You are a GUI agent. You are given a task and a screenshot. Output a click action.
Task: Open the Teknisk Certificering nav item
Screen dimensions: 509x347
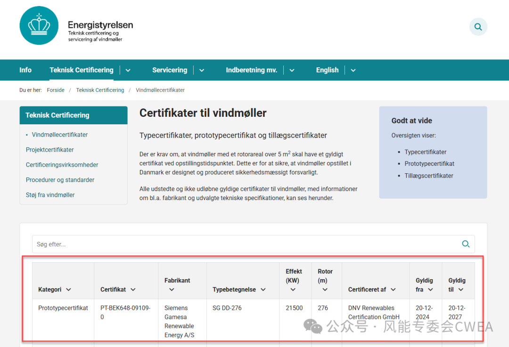(x=82, y=70)
